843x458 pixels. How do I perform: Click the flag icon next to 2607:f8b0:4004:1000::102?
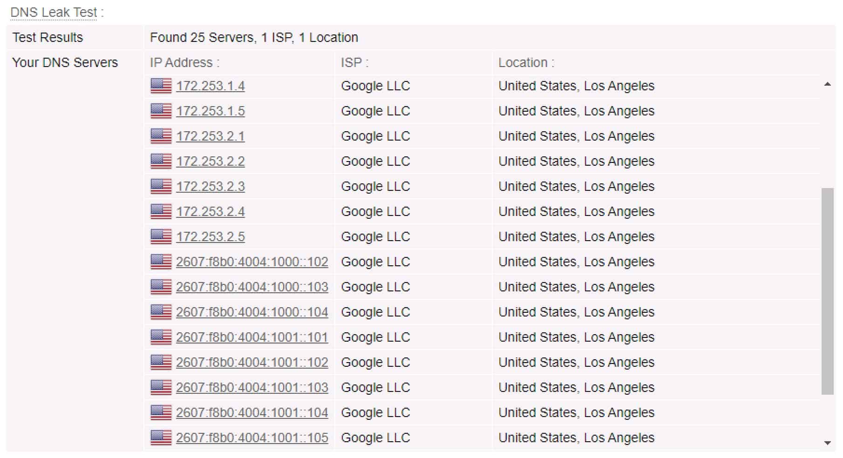coord(161,262)
